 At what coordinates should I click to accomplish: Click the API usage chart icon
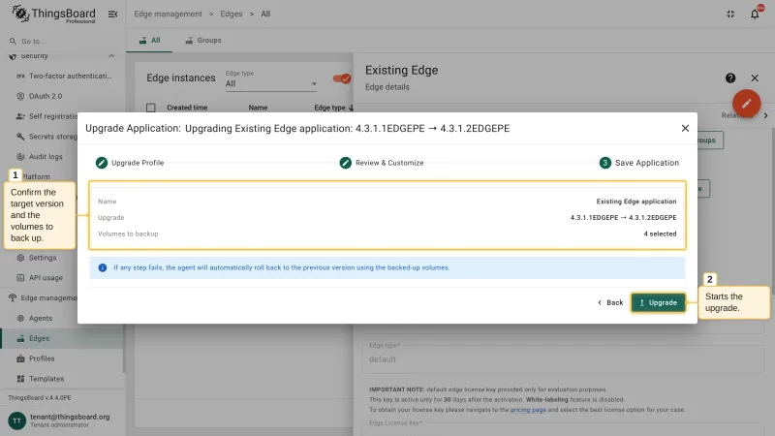[20, 278]
